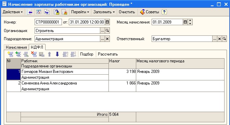Select the НДФЛ tab
Screen dimensions: 230x125
[37, 47]
